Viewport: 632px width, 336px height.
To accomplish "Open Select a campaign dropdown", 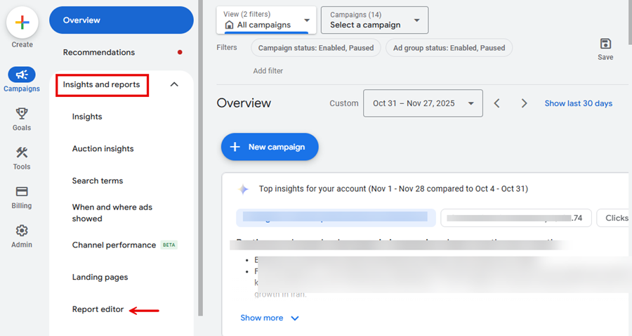I will (374, 20).
